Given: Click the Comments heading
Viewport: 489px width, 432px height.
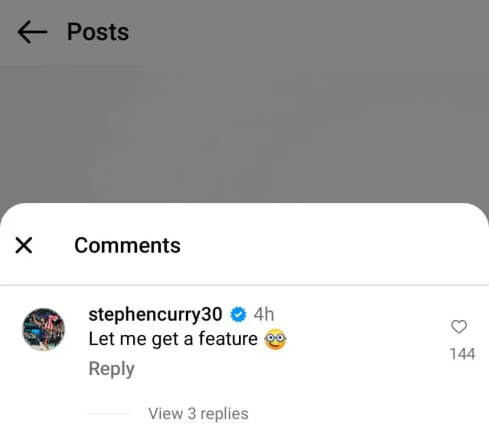Looking at the screenshot, I should coord(127,246).
